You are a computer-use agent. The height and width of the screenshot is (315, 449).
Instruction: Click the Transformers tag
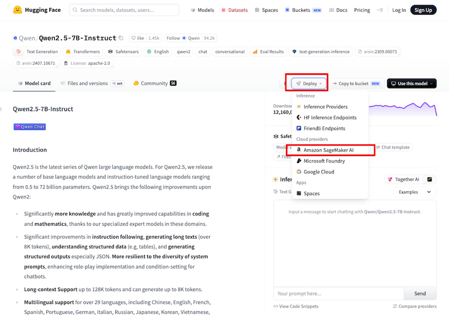click(x=83, y=52)
